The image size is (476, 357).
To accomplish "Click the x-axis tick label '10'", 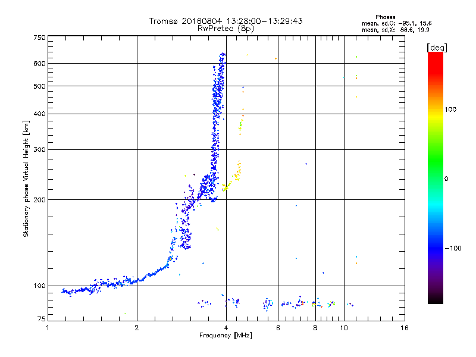I will [x=344, y=328].
